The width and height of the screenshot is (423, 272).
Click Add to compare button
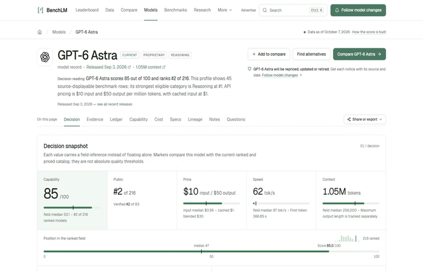pyautogui.click(x=269, y=54)
